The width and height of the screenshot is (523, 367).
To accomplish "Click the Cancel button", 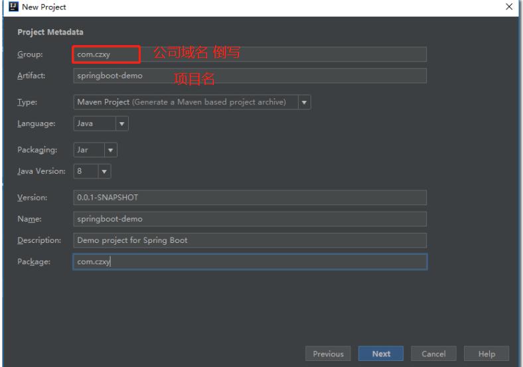I will (433, 354).
